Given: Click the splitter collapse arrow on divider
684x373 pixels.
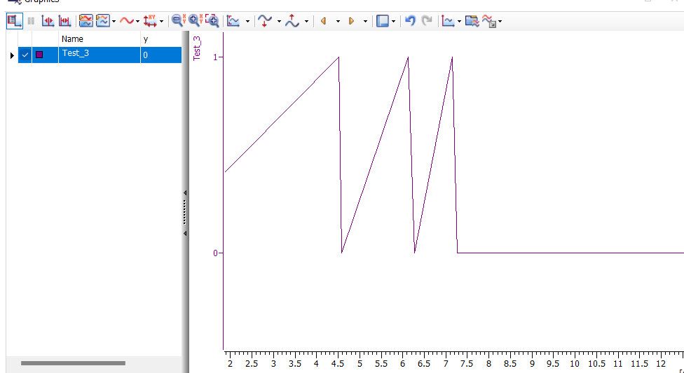Looking at the screenshot, I should pyautogui.click(x=185, y=192).
